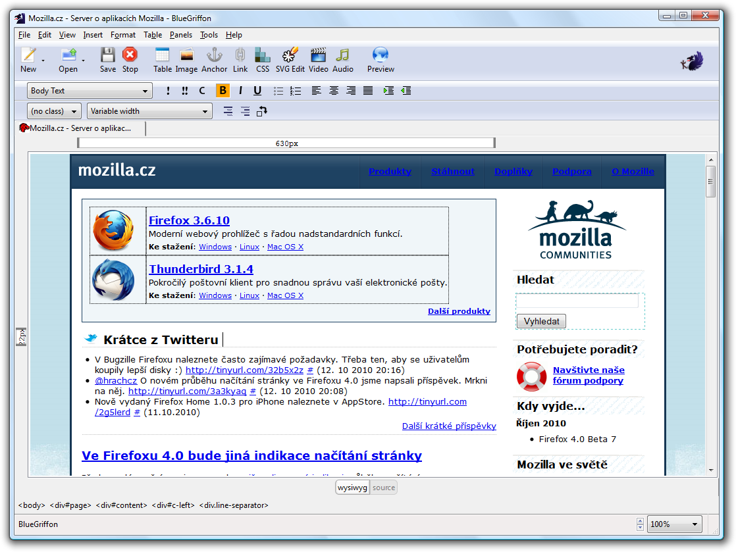The height and width of the screenshot is (552, 736).
Task: Click the Open file icon
Action: click(68, 55)
